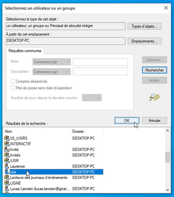Click the Nom text input field
The image size is (174, 197).
[101, 62]
